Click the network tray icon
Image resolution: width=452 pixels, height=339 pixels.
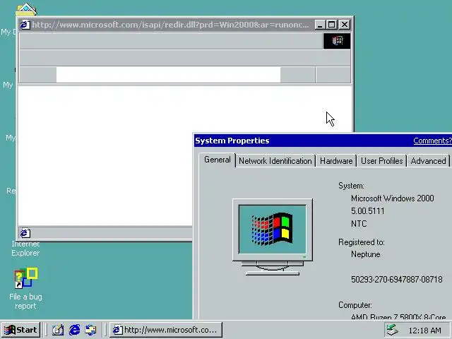[392, 330]
